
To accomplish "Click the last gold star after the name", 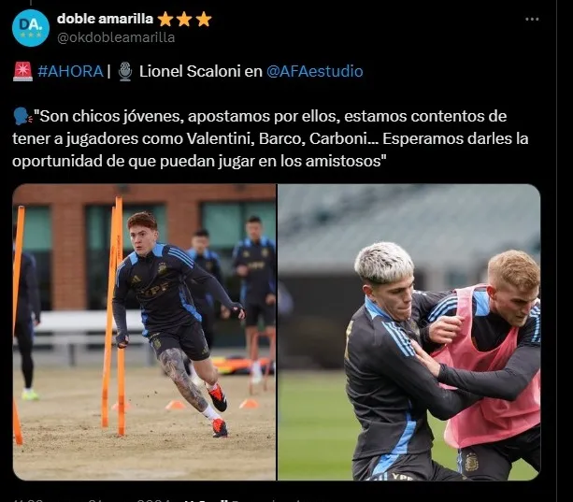I will tap(203, 19).
